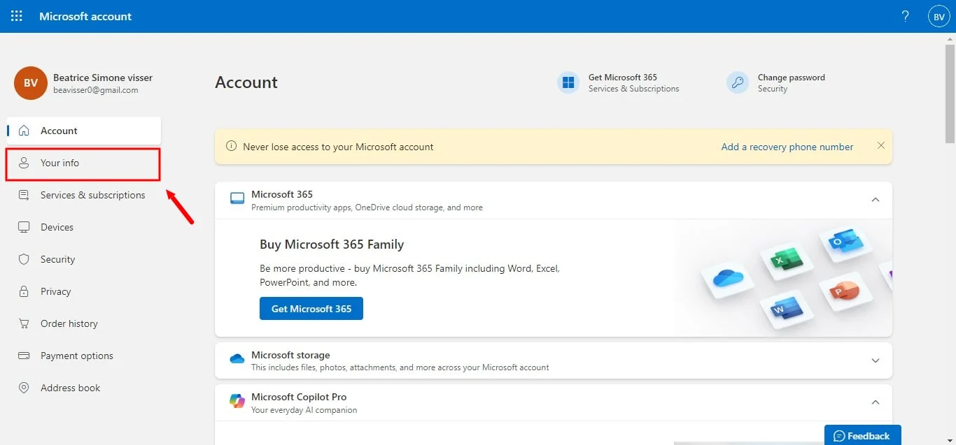Click the name Beatrice Simone visser
This screenshot has width=956, height=445.
pos(103,78)
